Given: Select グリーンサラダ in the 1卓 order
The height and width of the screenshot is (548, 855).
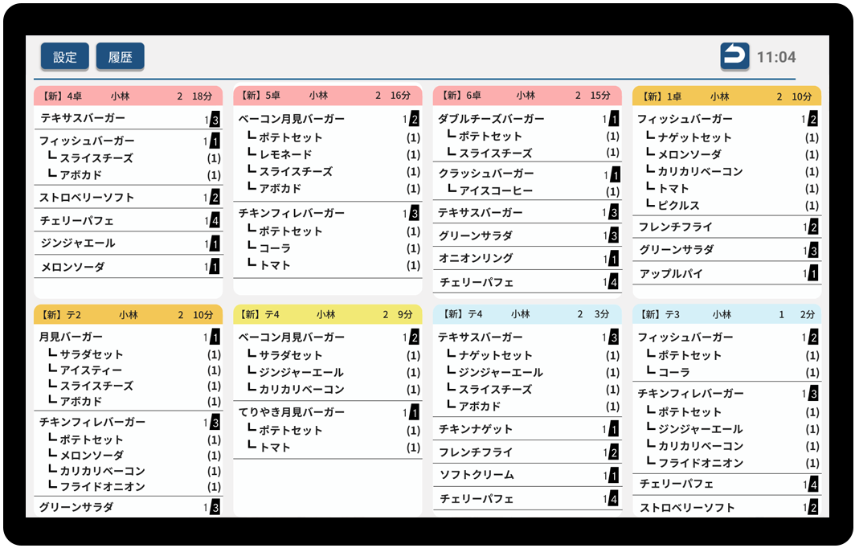Looking at the screenshot, I should (727, 250).
